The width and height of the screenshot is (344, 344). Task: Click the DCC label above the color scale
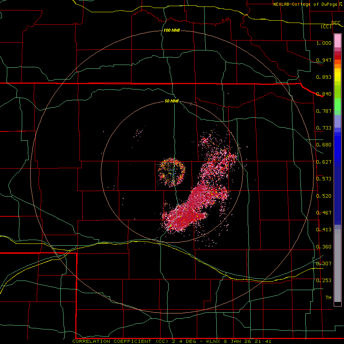point(336,23)
